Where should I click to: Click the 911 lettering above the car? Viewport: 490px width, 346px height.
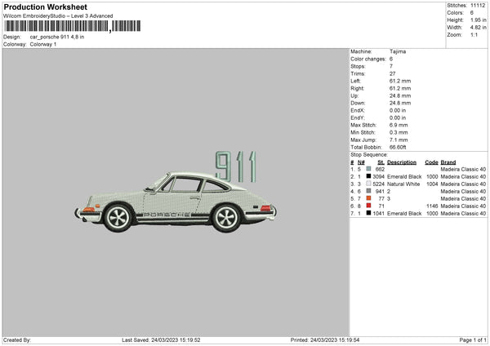236,166
